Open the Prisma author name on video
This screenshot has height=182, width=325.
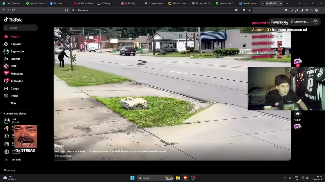point(60,146)
